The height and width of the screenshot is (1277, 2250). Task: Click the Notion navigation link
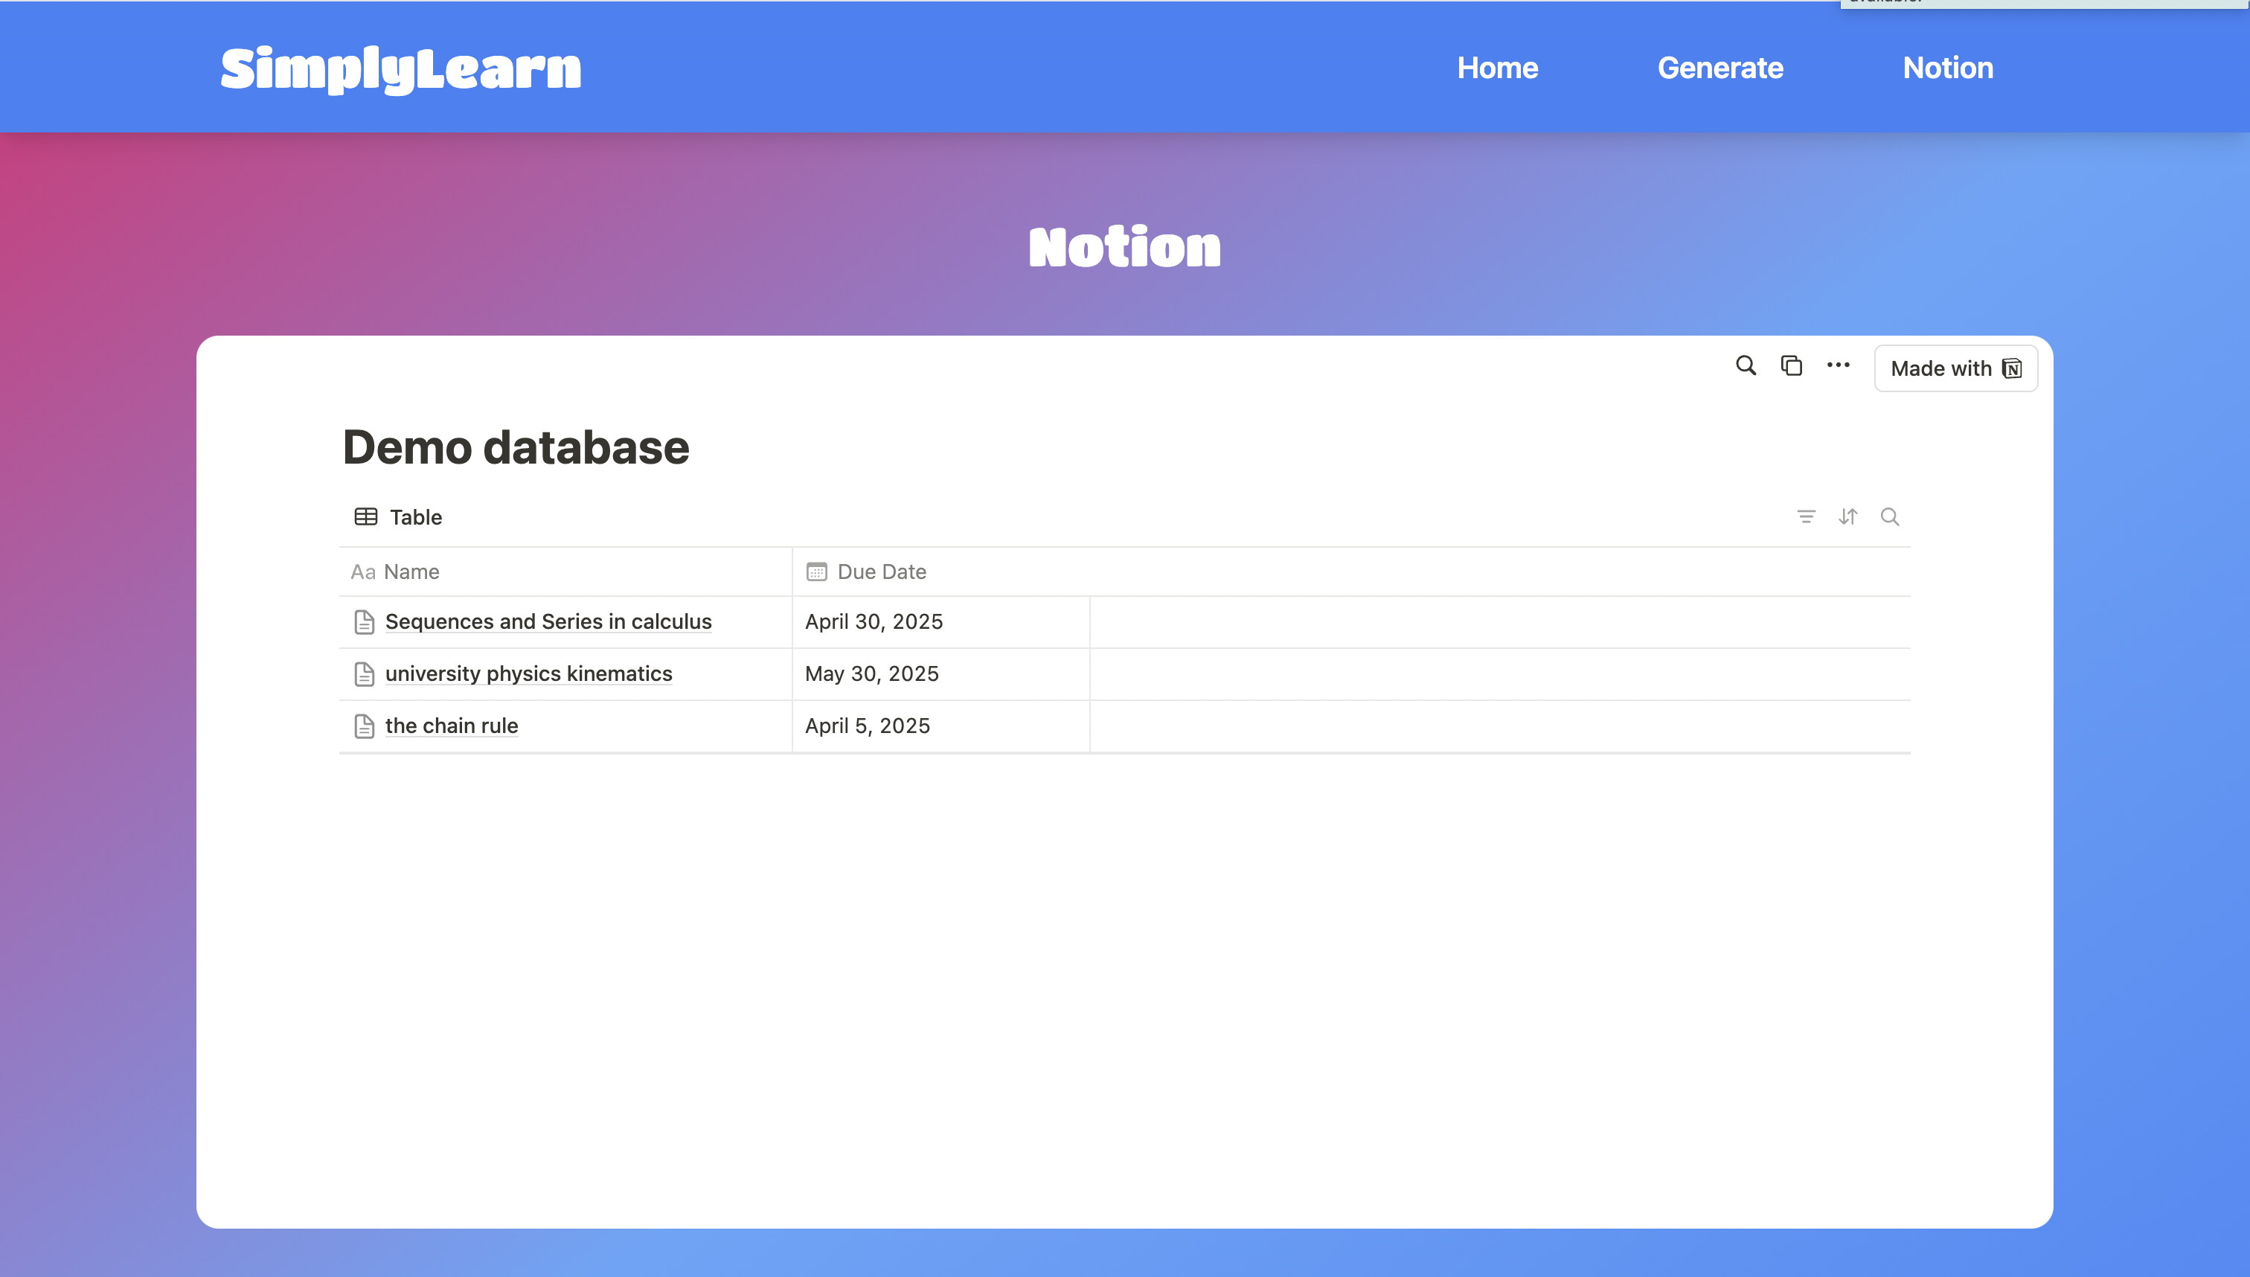pos(1947,68)
